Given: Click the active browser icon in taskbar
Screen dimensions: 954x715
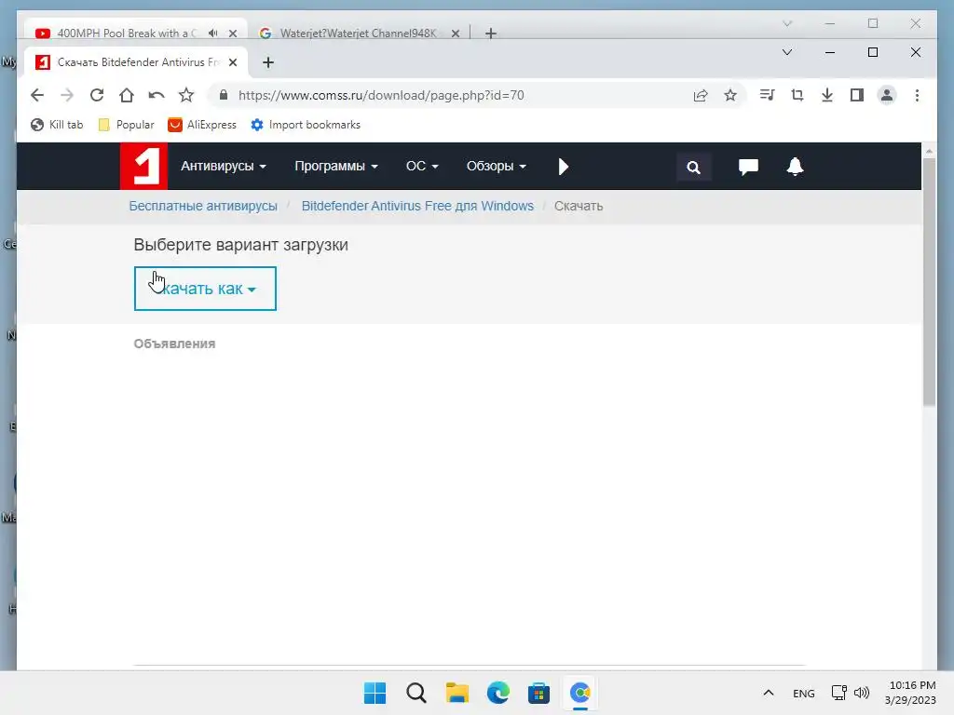Looking at the screenshot, I should click(579, 693).
